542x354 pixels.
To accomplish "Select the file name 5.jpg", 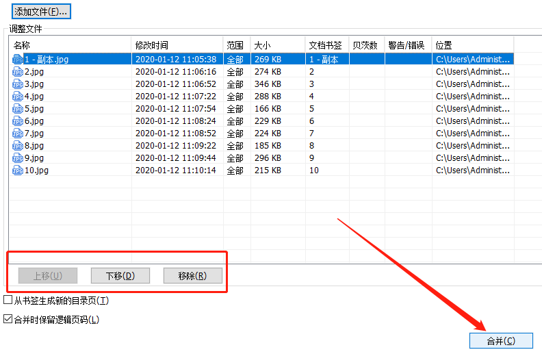I will coord(34,109).
